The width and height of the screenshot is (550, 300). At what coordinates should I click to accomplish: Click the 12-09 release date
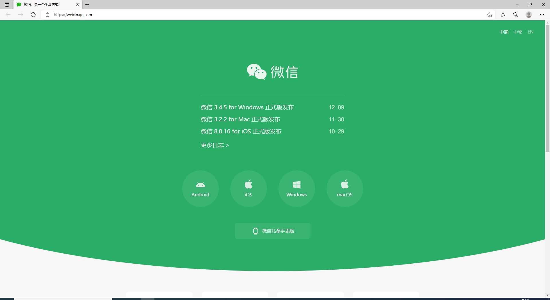click(x=336, y=107)
